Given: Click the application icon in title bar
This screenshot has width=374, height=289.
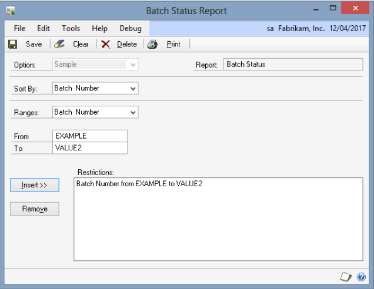Looking at the screenshot, I should [11, 11].
